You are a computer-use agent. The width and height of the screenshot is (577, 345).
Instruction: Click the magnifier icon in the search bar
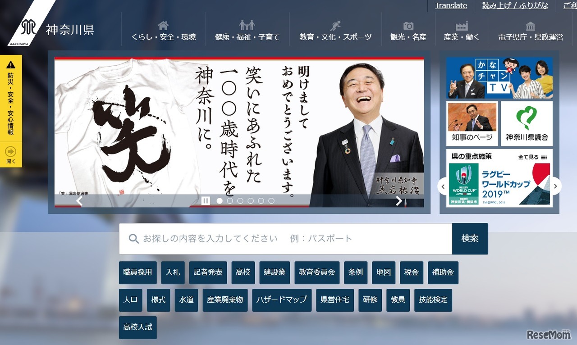pos(133,239)
